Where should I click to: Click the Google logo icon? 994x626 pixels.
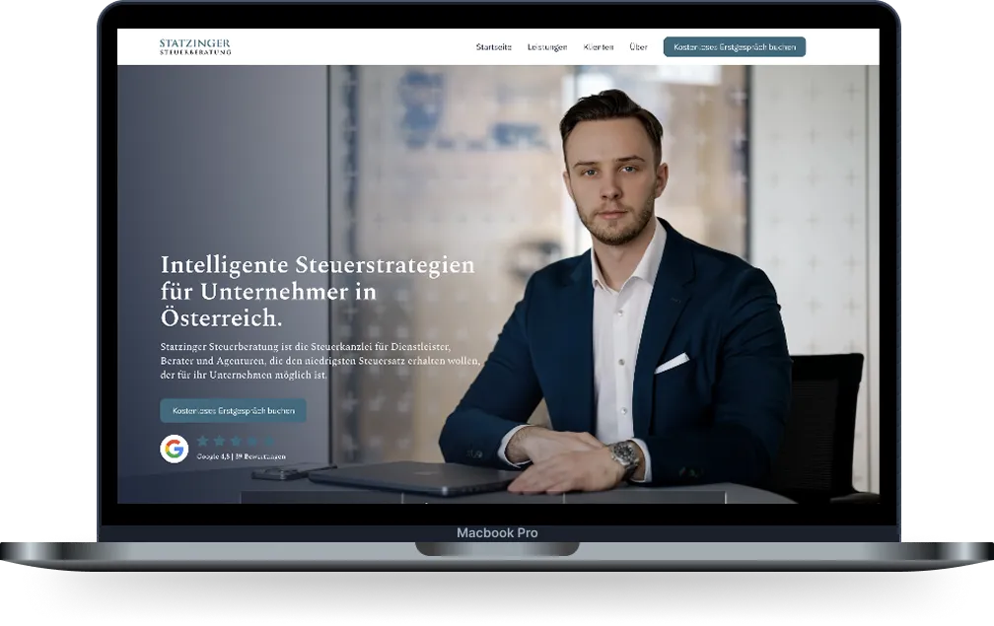175,449
